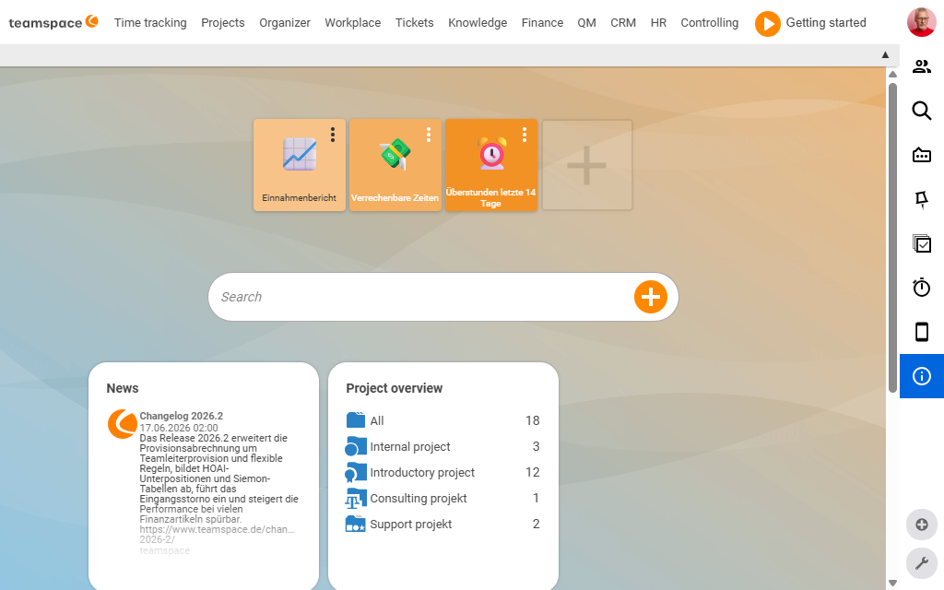Image resolution: width=944 pixels, height=590 pixels.
Task: Open the three-dot menu on Überstunden tile
Action: pos(525,135)
